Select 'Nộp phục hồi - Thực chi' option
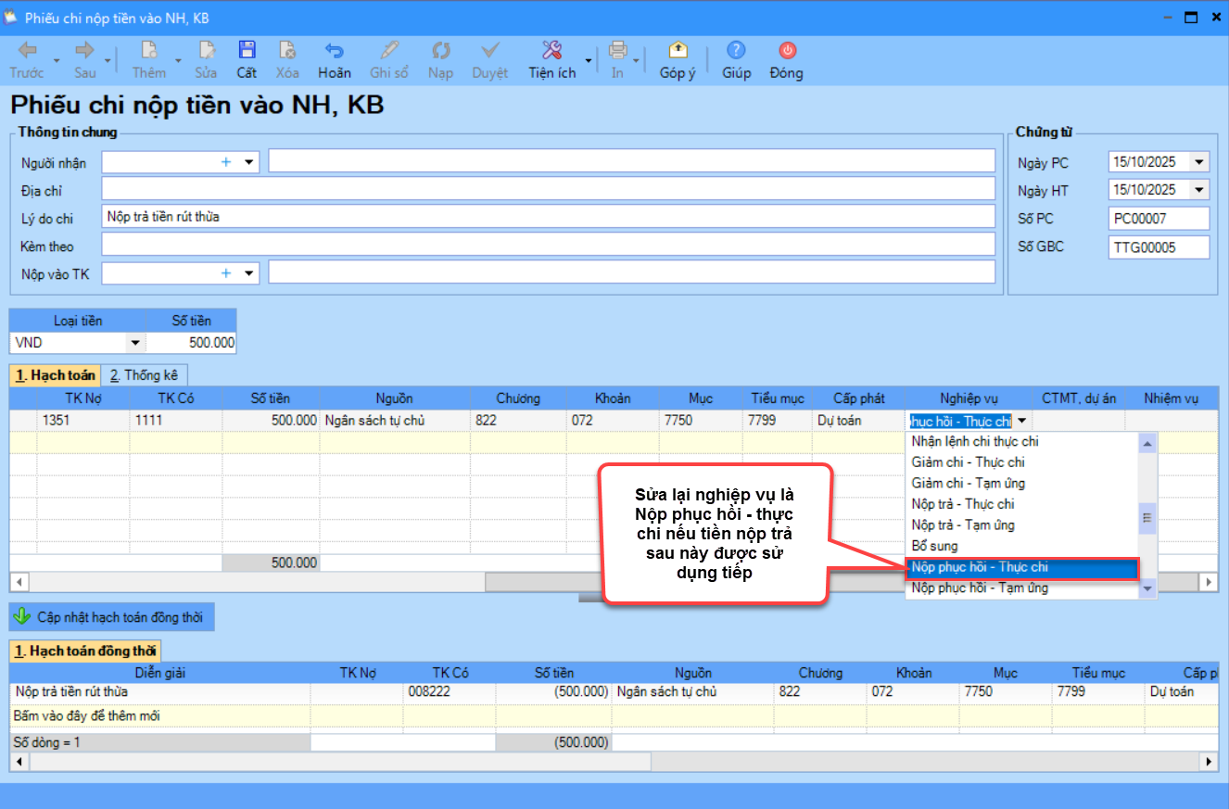 (x=1020, y=567)
